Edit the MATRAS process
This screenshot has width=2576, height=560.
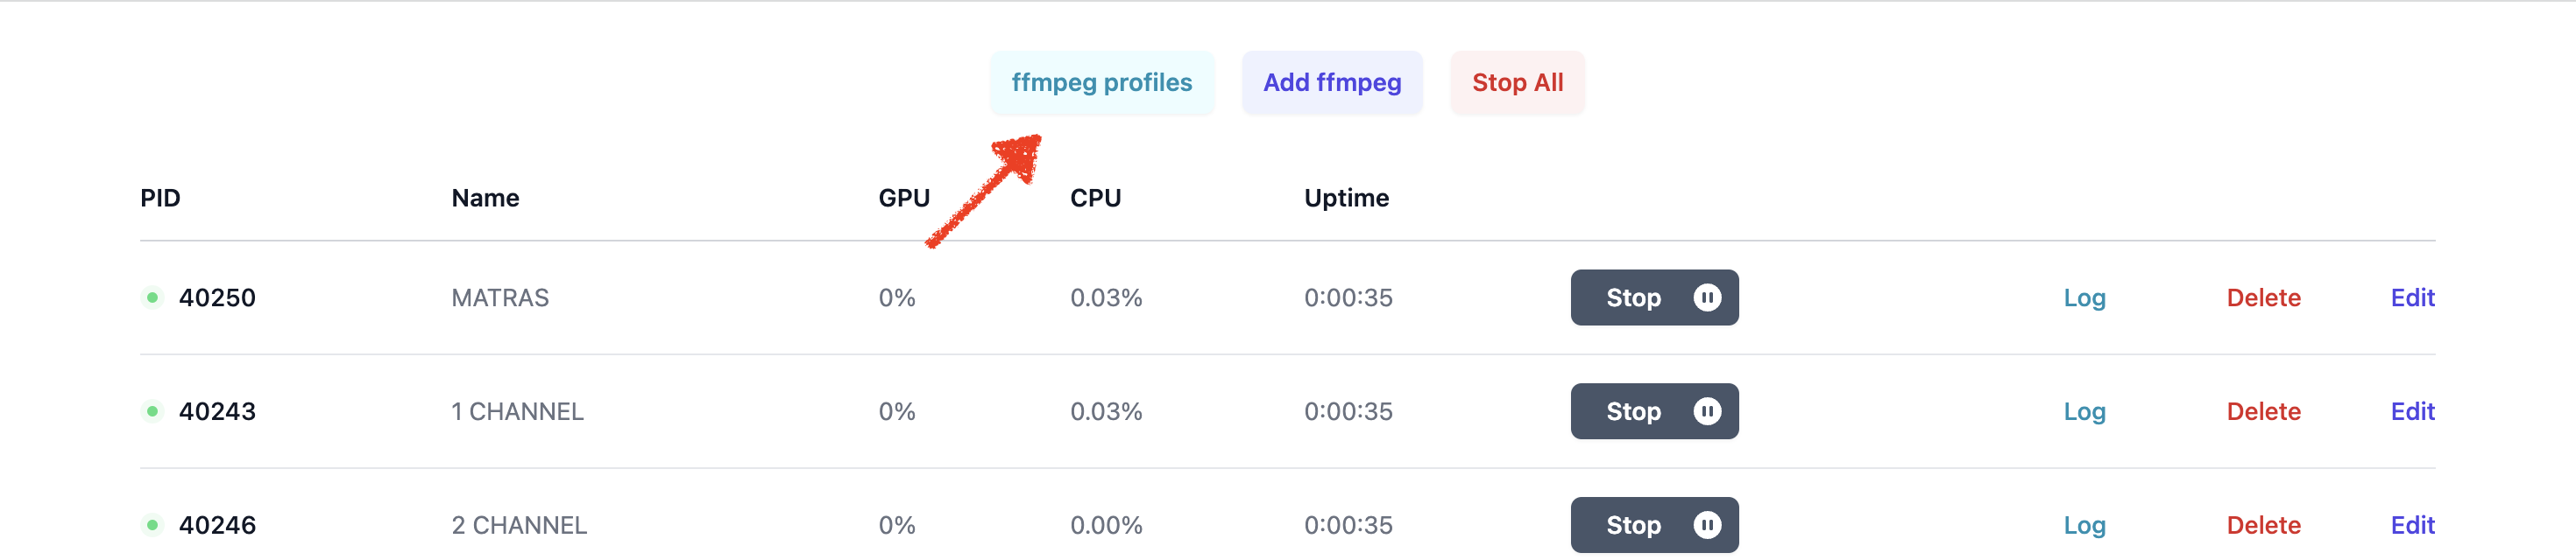point(2412,297)
